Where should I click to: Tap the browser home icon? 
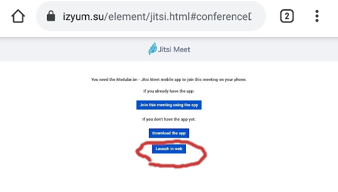pyautogui.click(x=18, y=16)
